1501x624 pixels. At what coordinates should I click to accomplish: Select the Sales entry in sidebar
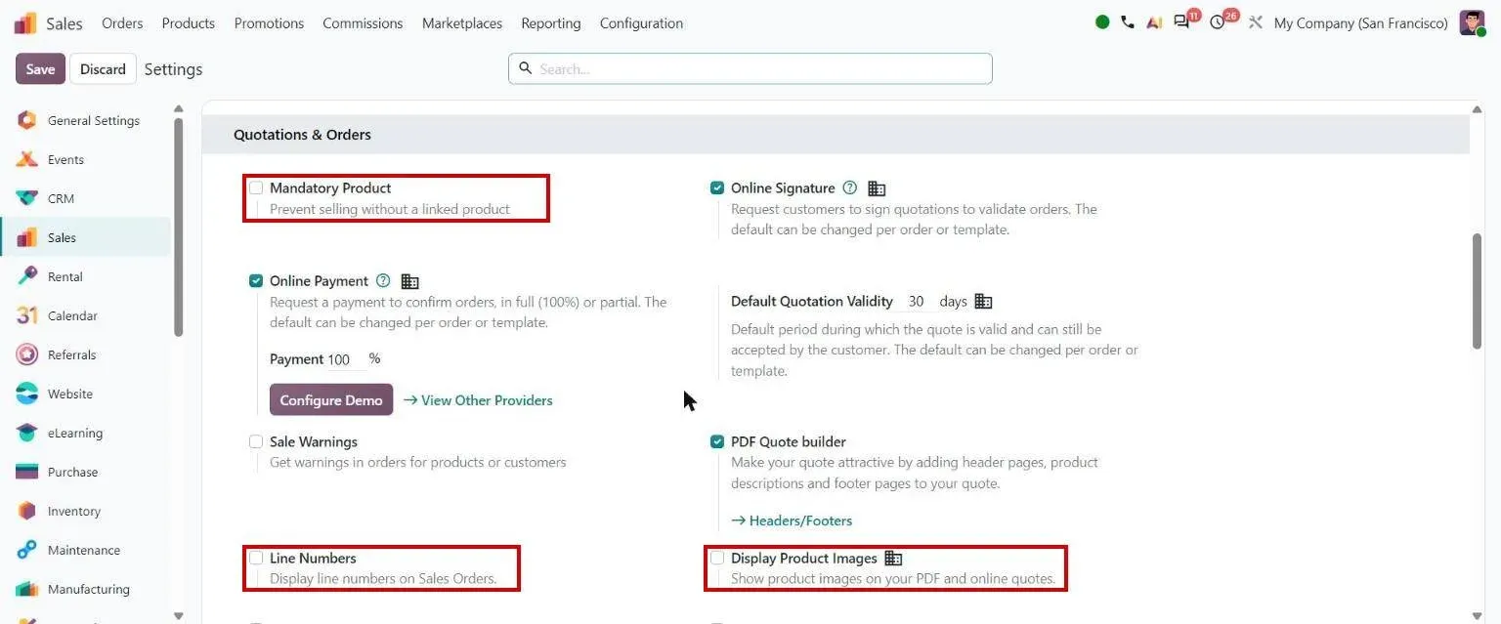tap(85, 237)
